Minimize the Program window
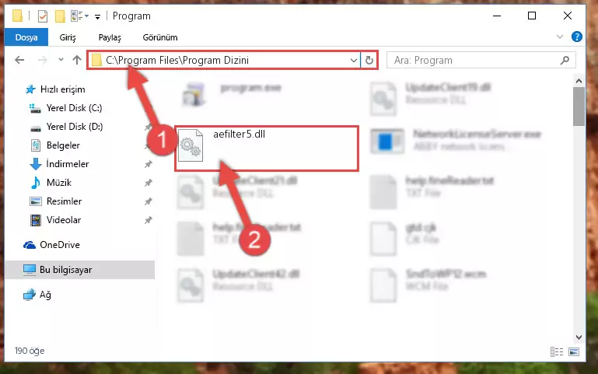 click(x=497, y=16)
